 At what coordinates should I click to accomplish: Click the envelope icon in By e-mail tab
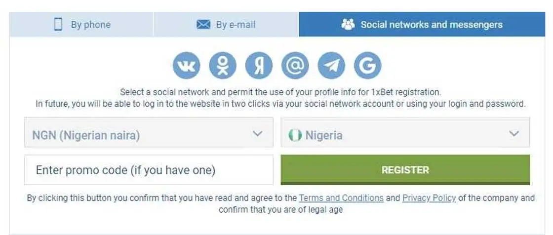click(203, 24)
